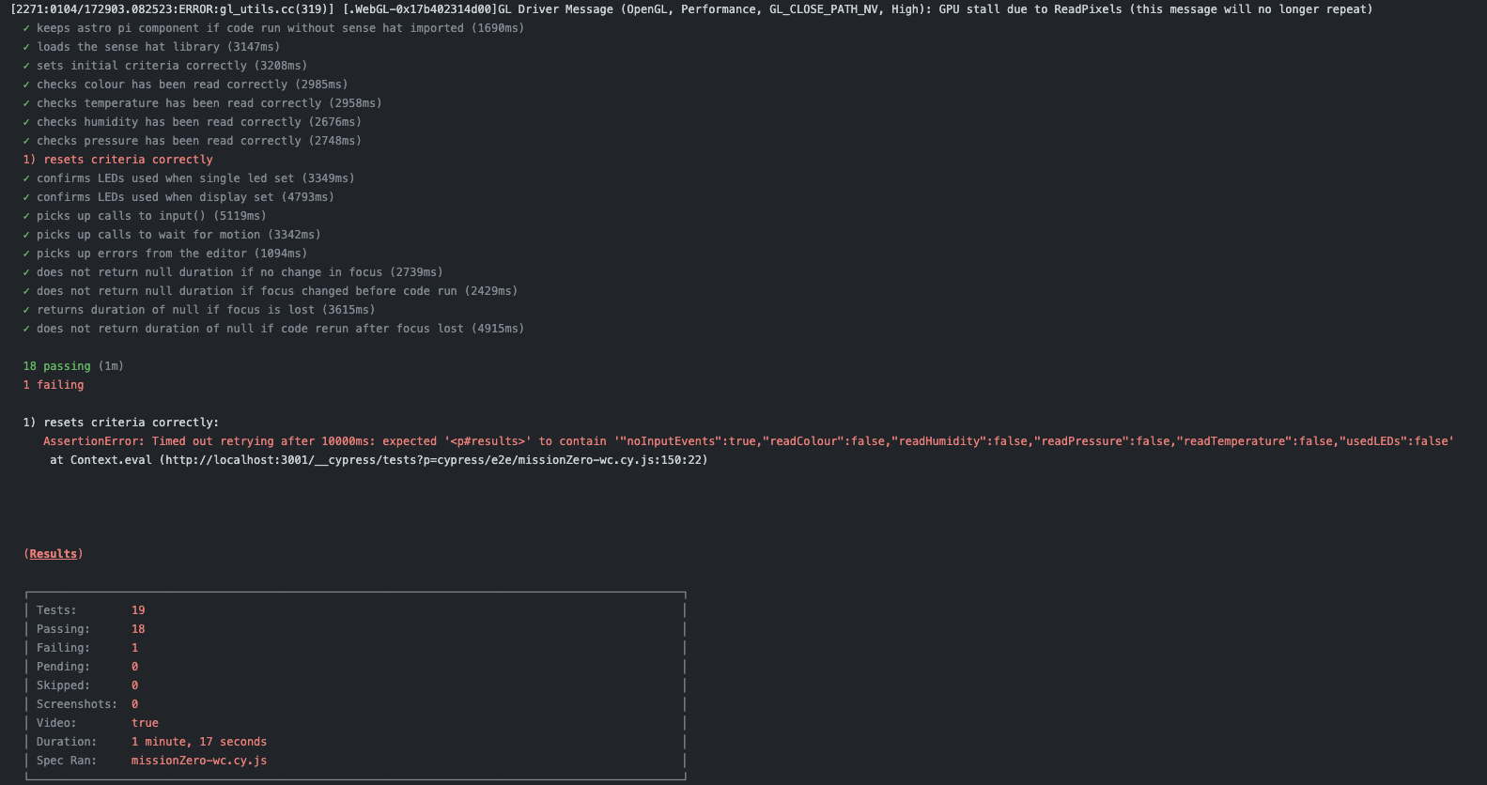Click Duration '1 minute, 17 seconds'
1487x785 pixels.
point(199,742)
